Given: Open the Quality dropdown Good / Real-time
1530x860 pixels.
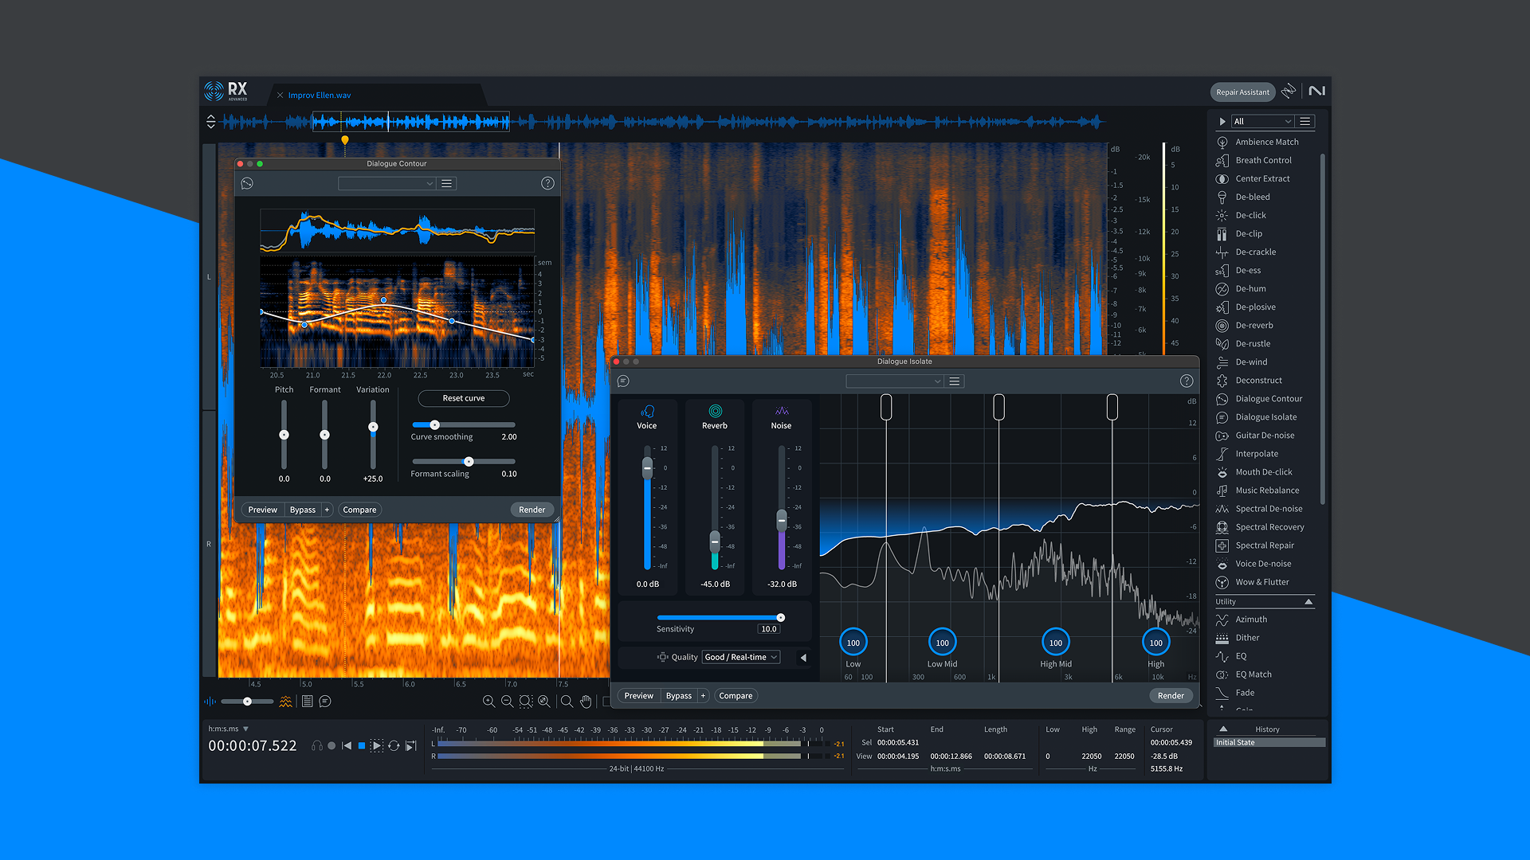Looking at the screenshot, I should (x=741, y=657).
